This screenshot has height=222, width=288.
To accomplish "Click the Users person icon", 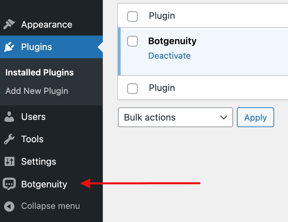I will point(9,117).
